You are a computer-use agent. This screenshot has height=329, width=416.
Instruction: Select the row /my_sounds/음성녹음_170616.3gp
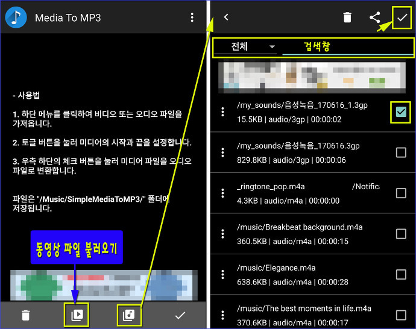pos(313,152)
